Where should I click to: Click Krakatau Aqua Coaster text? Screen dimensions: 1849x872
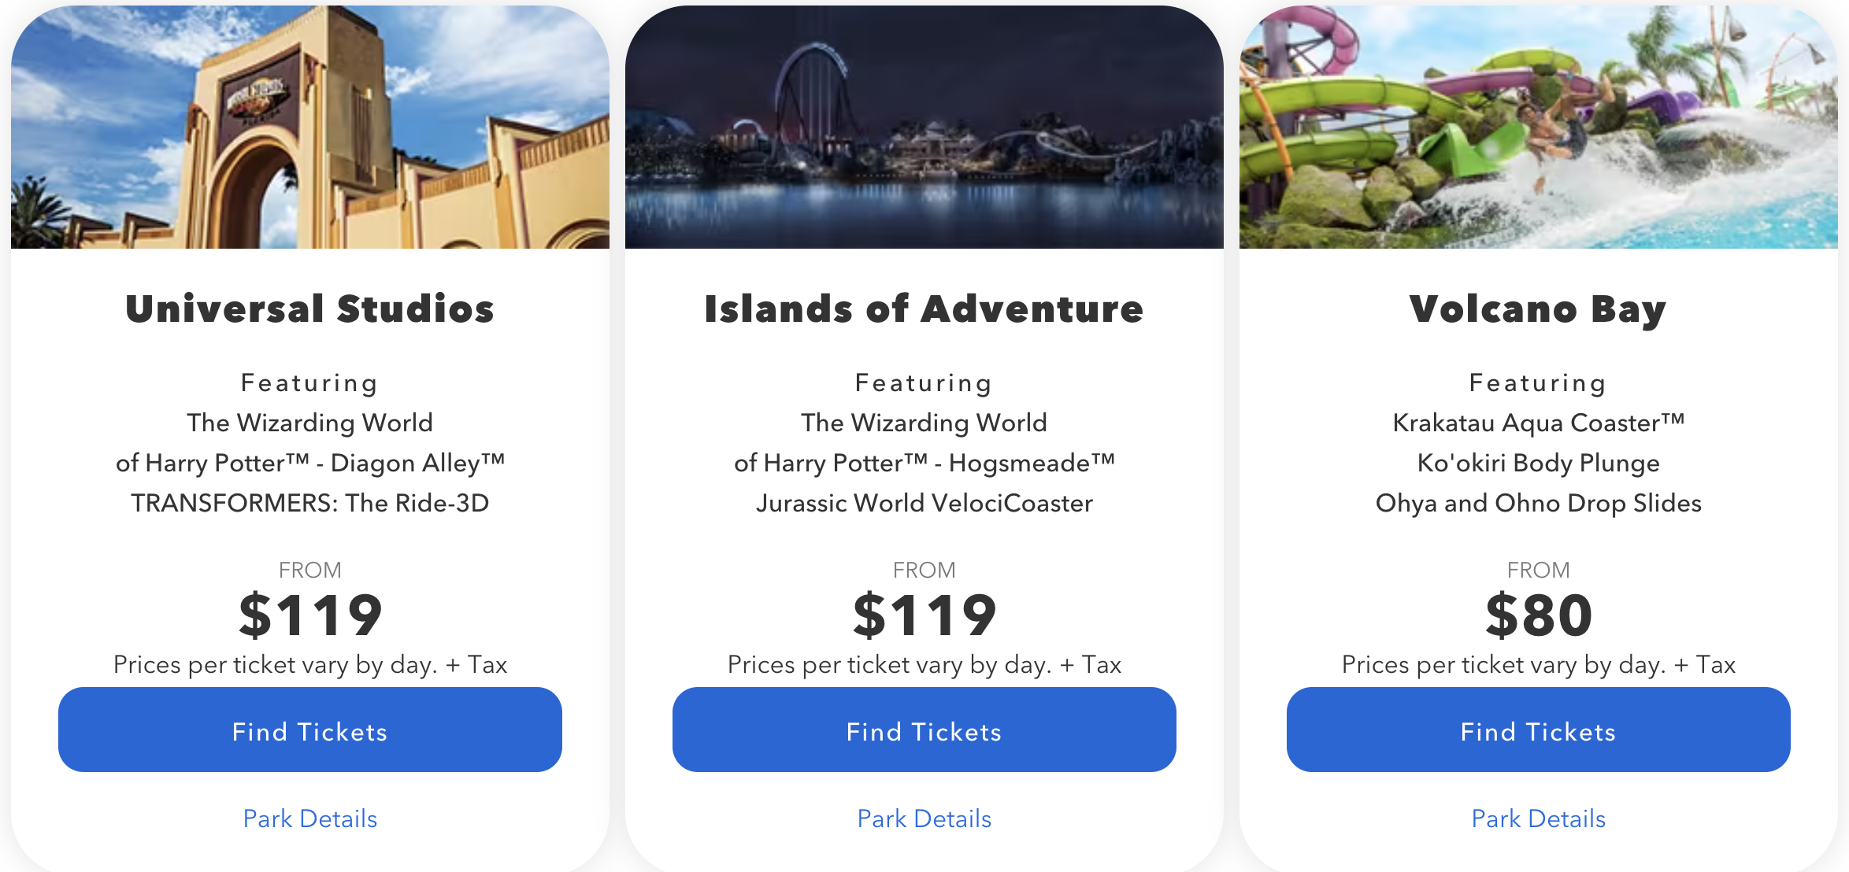tap(1539, 423)
